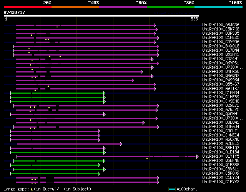
Task: Select the UniRef100_C1GH34 label
Action: point(221,93)
